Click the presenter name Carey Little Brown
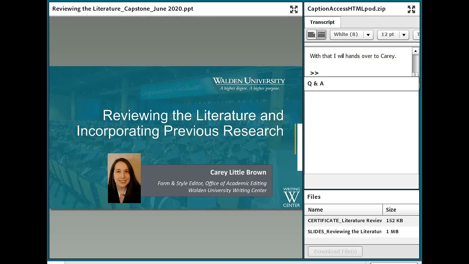 [x=238, y=172]
